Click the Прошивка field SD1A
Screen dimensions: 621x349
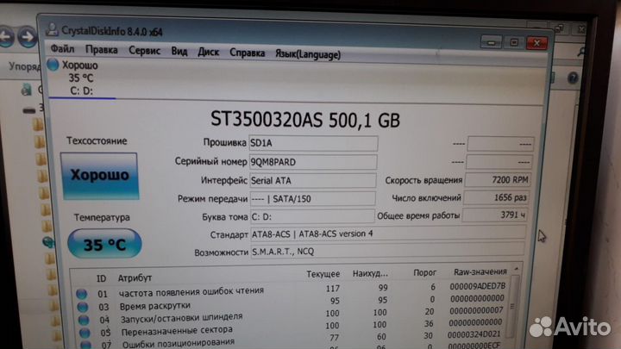point(313,143)
